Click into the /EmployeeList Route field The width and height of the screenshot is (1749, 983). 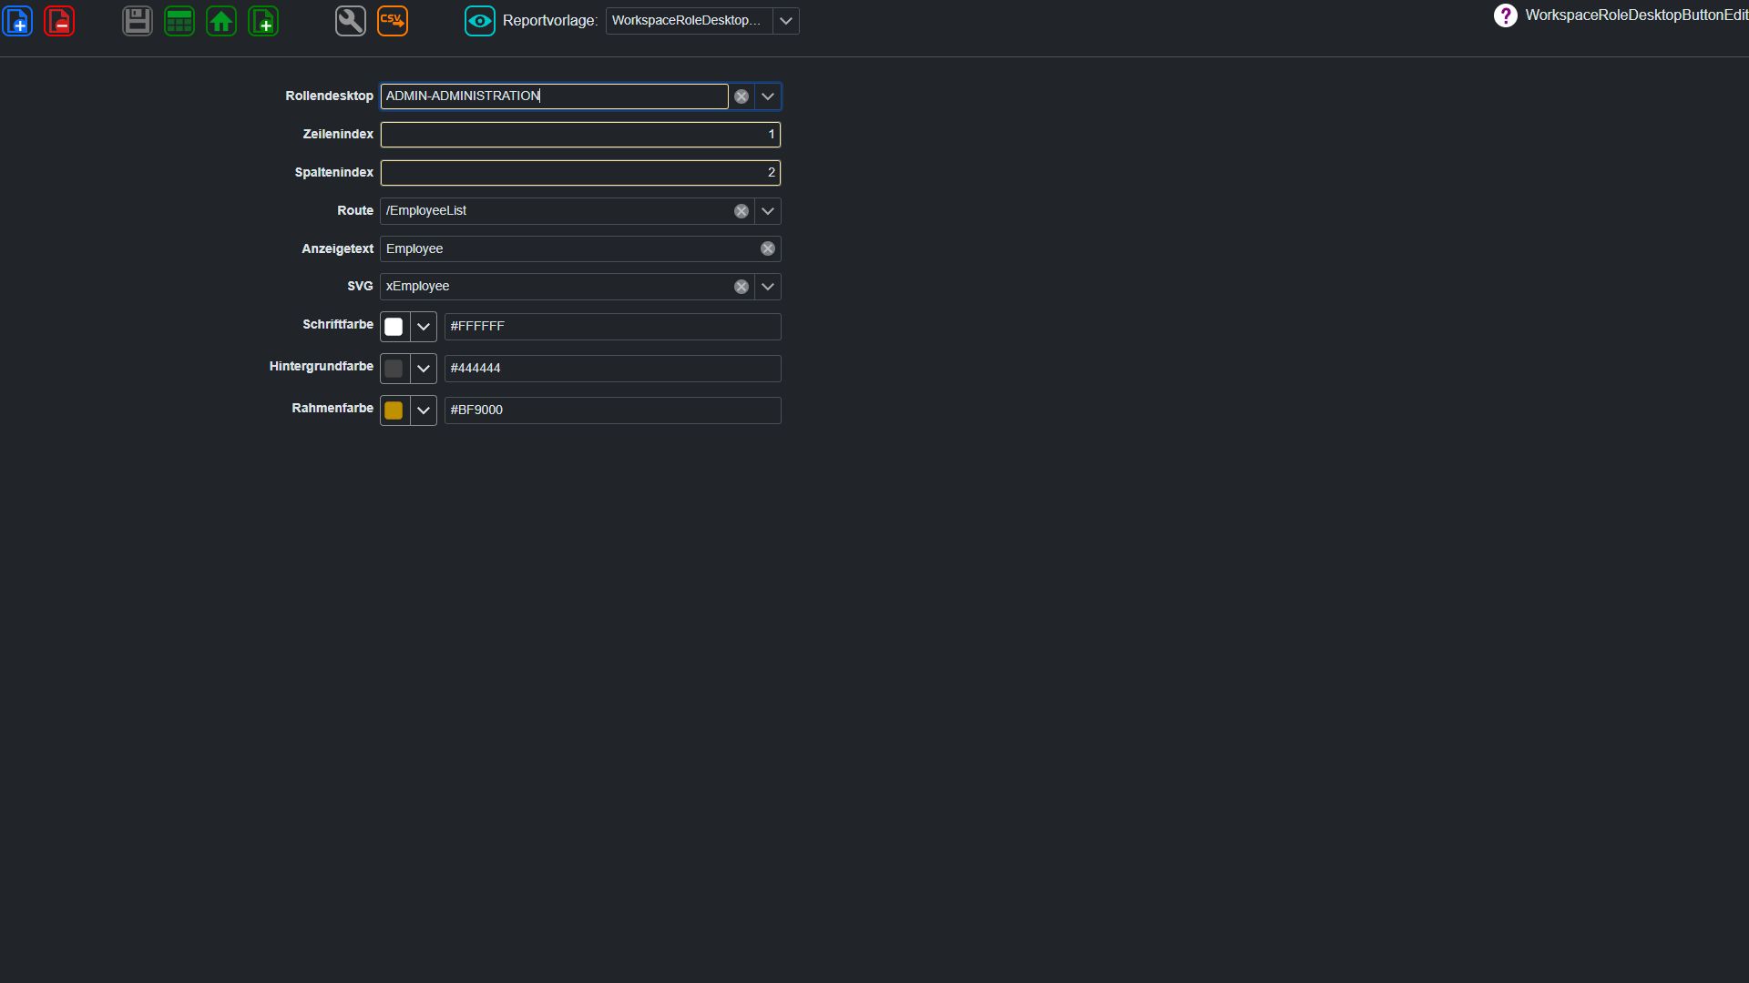click(556, 211)
